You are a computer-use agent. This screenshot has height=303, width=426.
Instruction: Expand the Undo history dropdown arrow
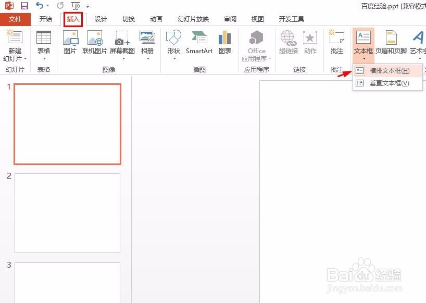[48, 6]
